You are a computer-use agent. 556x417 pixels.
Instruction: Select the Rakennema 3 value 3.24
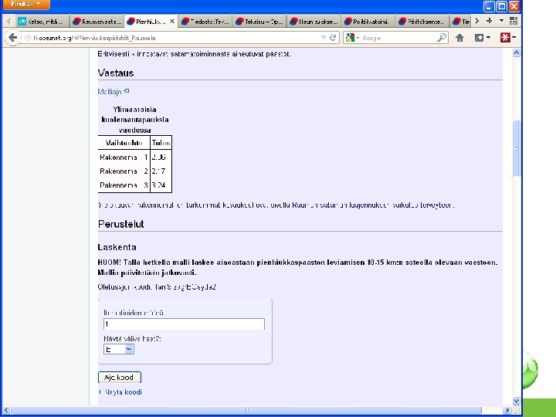(x=158, y=185)
